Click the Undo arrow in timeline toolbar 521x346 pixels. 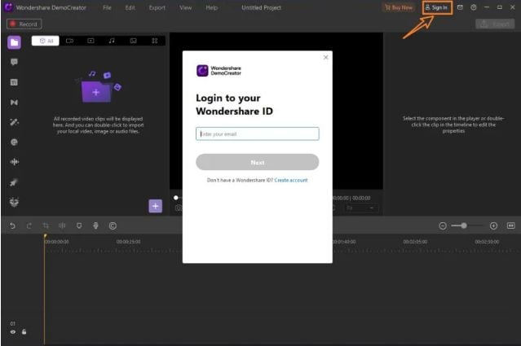[x=12, y=226]
